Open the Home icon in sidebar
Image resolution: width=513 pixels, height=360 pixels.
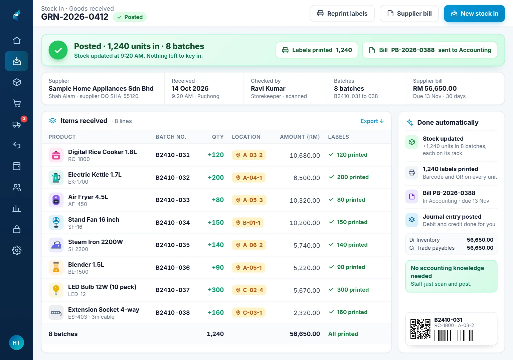(17, 40)
